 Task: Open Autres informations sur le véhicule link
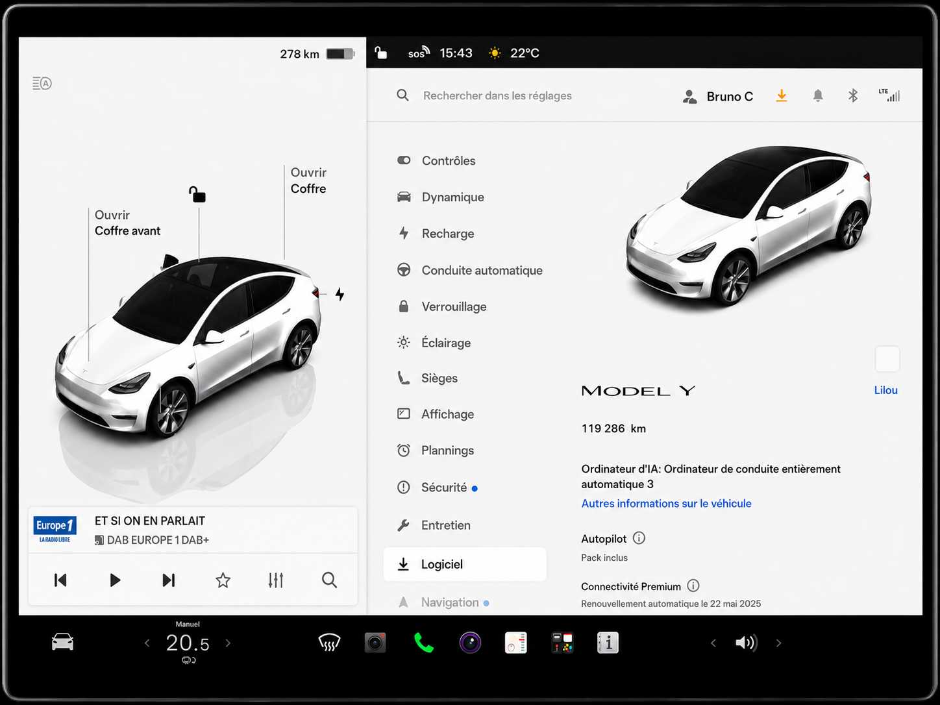[x=666, y=503]
